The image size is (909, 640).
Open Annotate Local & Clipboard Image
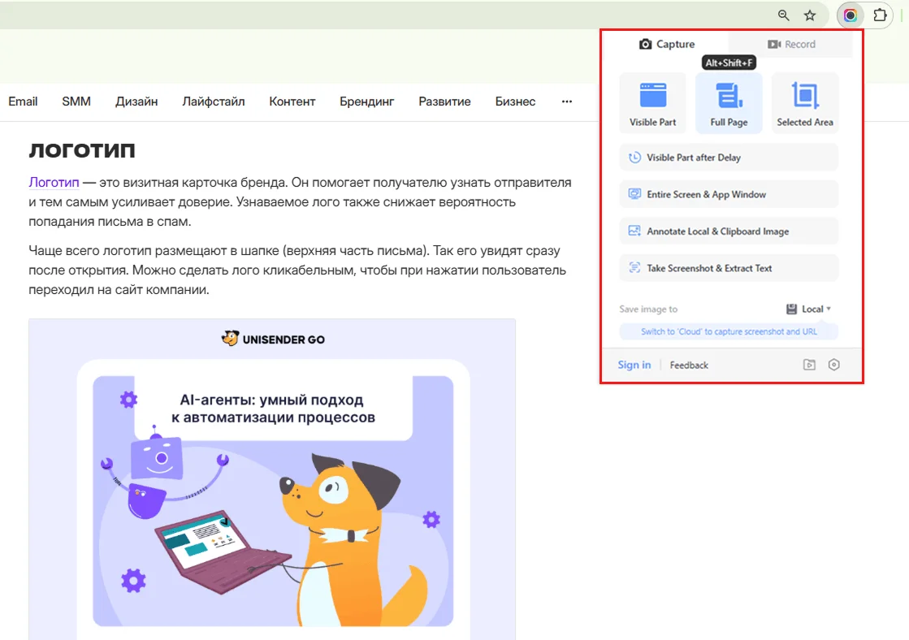click(x=729, y=231)
